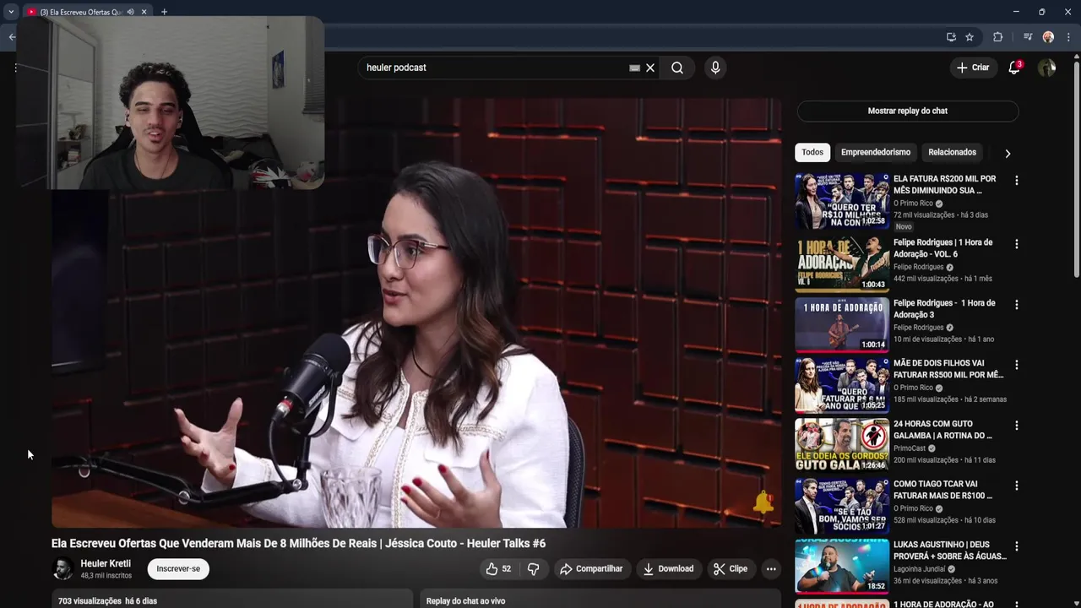Open options for ELA FATURA R$200 MIL video
This screenshot has height=608, width=1081.
click(x=1016, y=181)
